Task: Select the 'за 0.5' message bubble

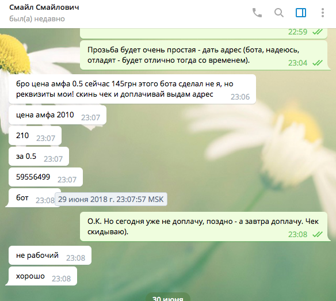Action: [x=39, y=157]
